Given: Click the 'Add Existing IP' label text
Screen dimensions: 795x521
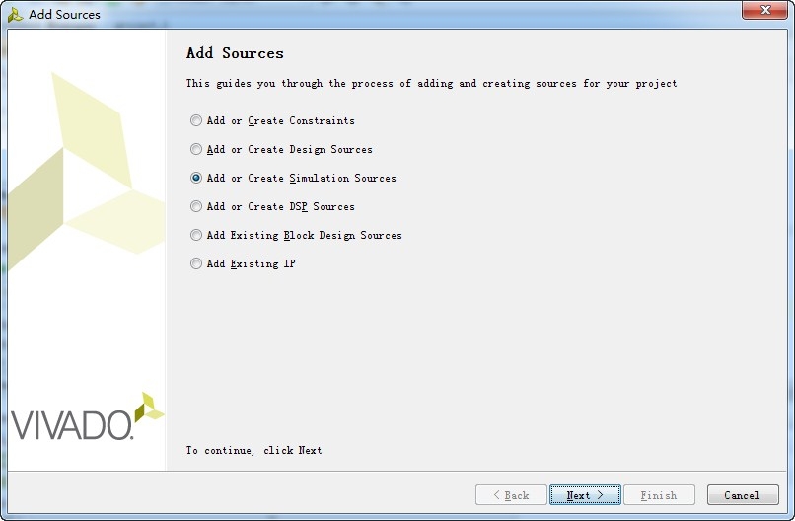Looking at the screenshot, I should 251,263.
